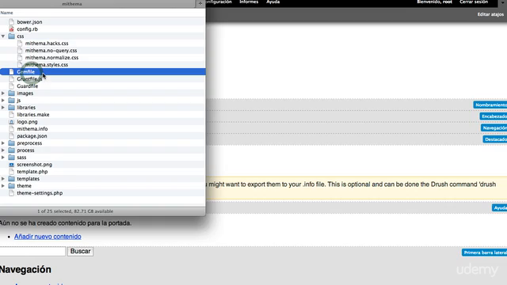Click the config.rb Ruby file icon
507x285 pixels.
tap(11, 29)
